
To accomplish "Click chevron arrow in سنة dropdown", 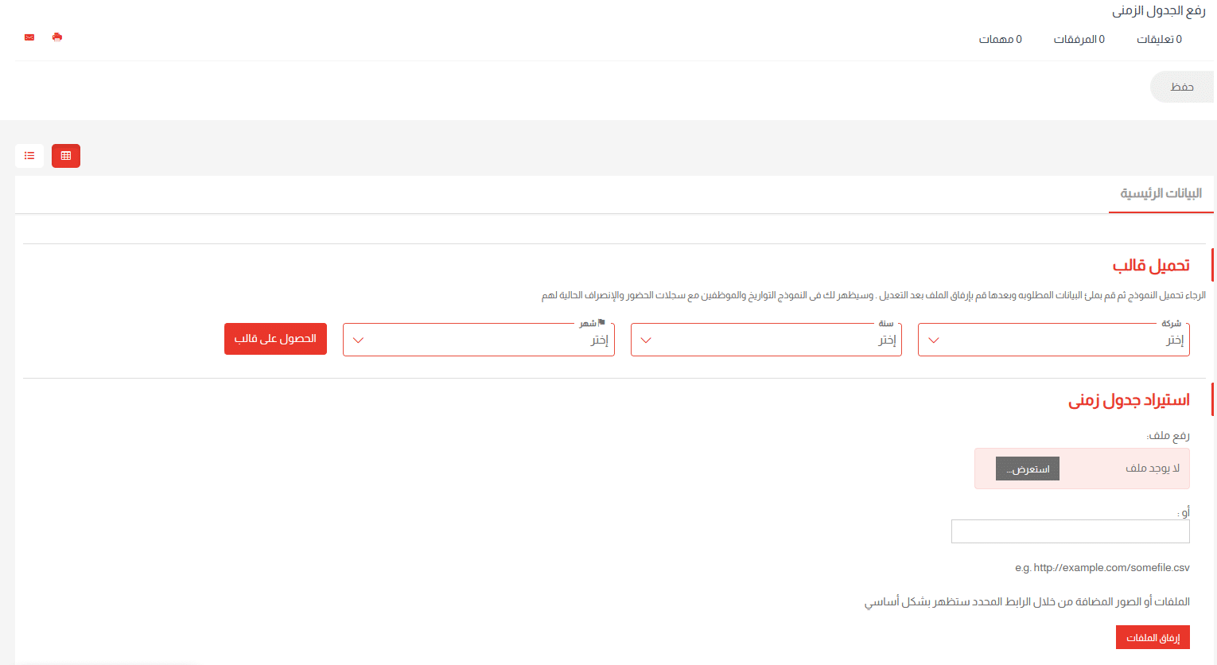I will [646, 340].
